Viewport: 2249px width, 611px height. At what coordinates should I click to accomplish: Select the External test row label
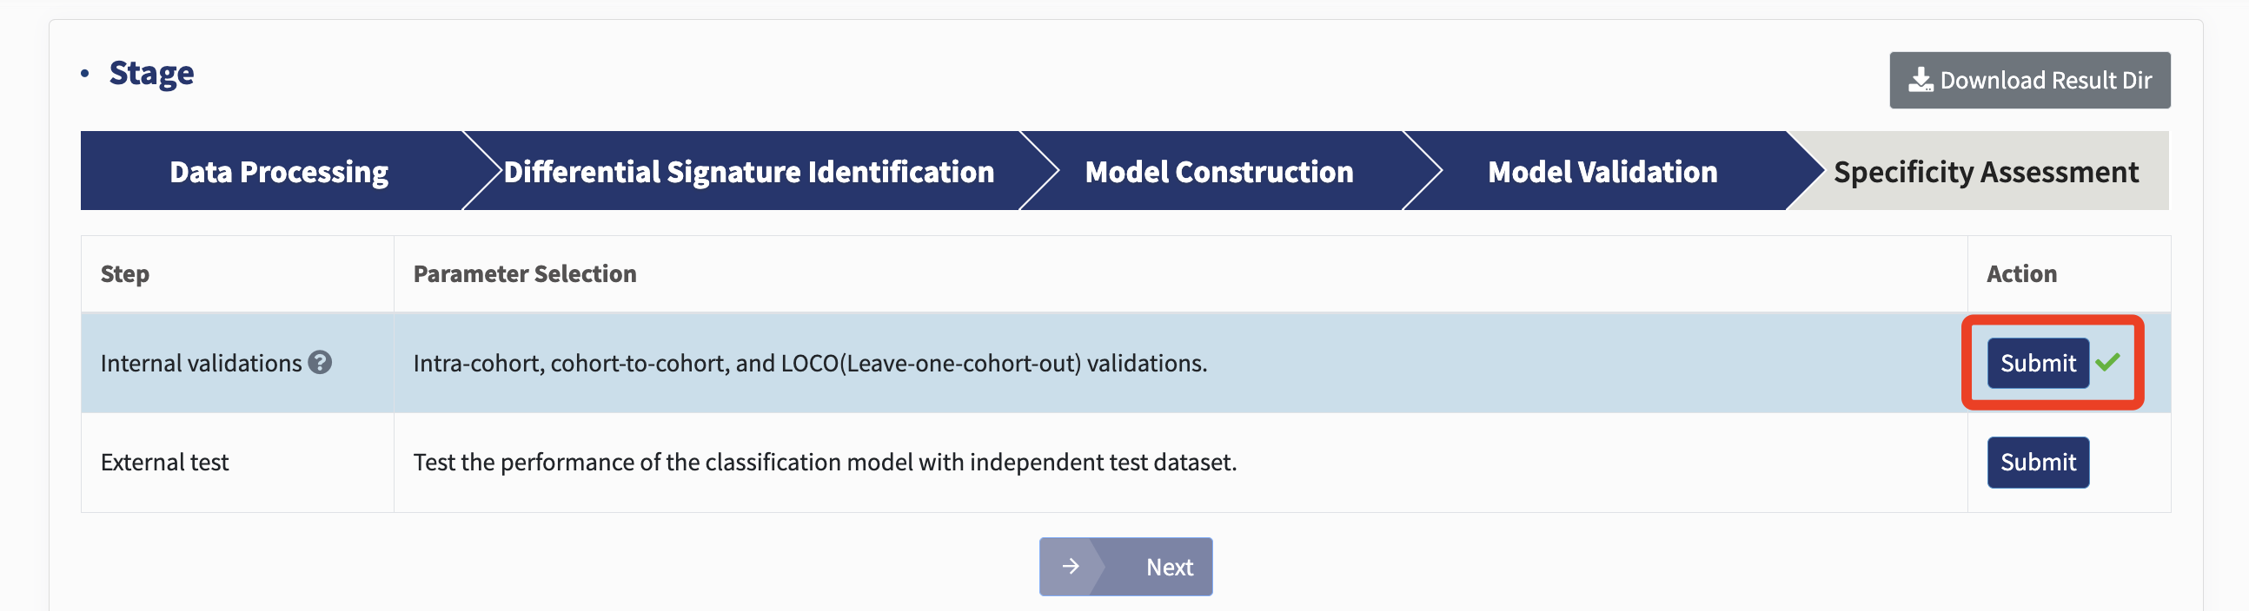point(164,462)
